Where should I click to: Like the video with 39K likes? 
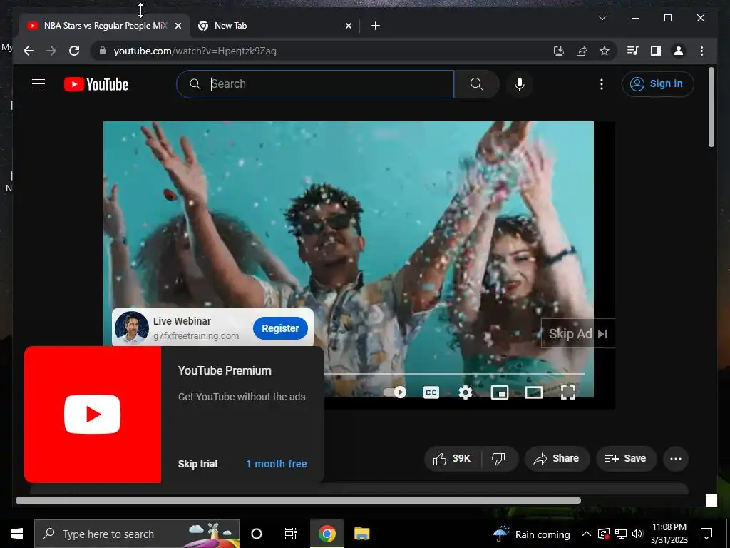coord(452,459)
